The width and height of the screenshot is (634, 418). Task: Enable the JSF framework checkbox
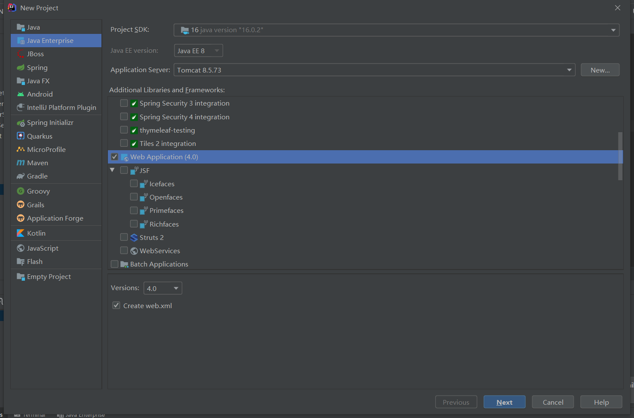[x=124, y=170]
